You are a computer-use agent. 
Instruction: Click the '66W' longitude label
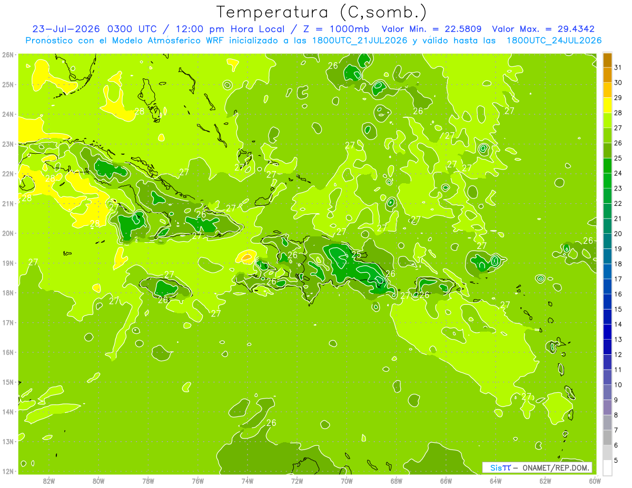[446, 481]
